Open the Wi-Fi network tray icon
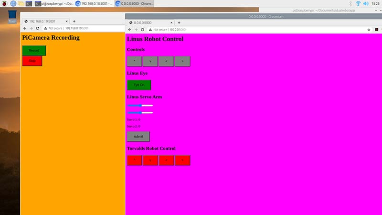Viewport: 382px width, 215px height. (358, 3)
